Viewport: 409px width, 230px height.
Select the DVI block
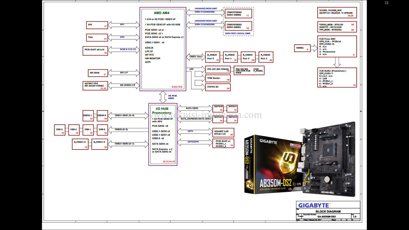(97, 25)
